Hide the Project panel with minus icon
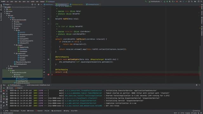 click(x=41, y=4)
